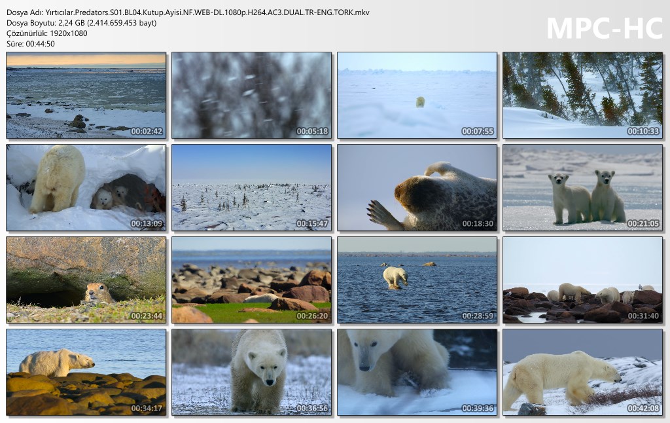Select the sunset bear thumbnail at 00:34:17
The width and height of the screenshot is (670, 423).
(x=86, y=373)
